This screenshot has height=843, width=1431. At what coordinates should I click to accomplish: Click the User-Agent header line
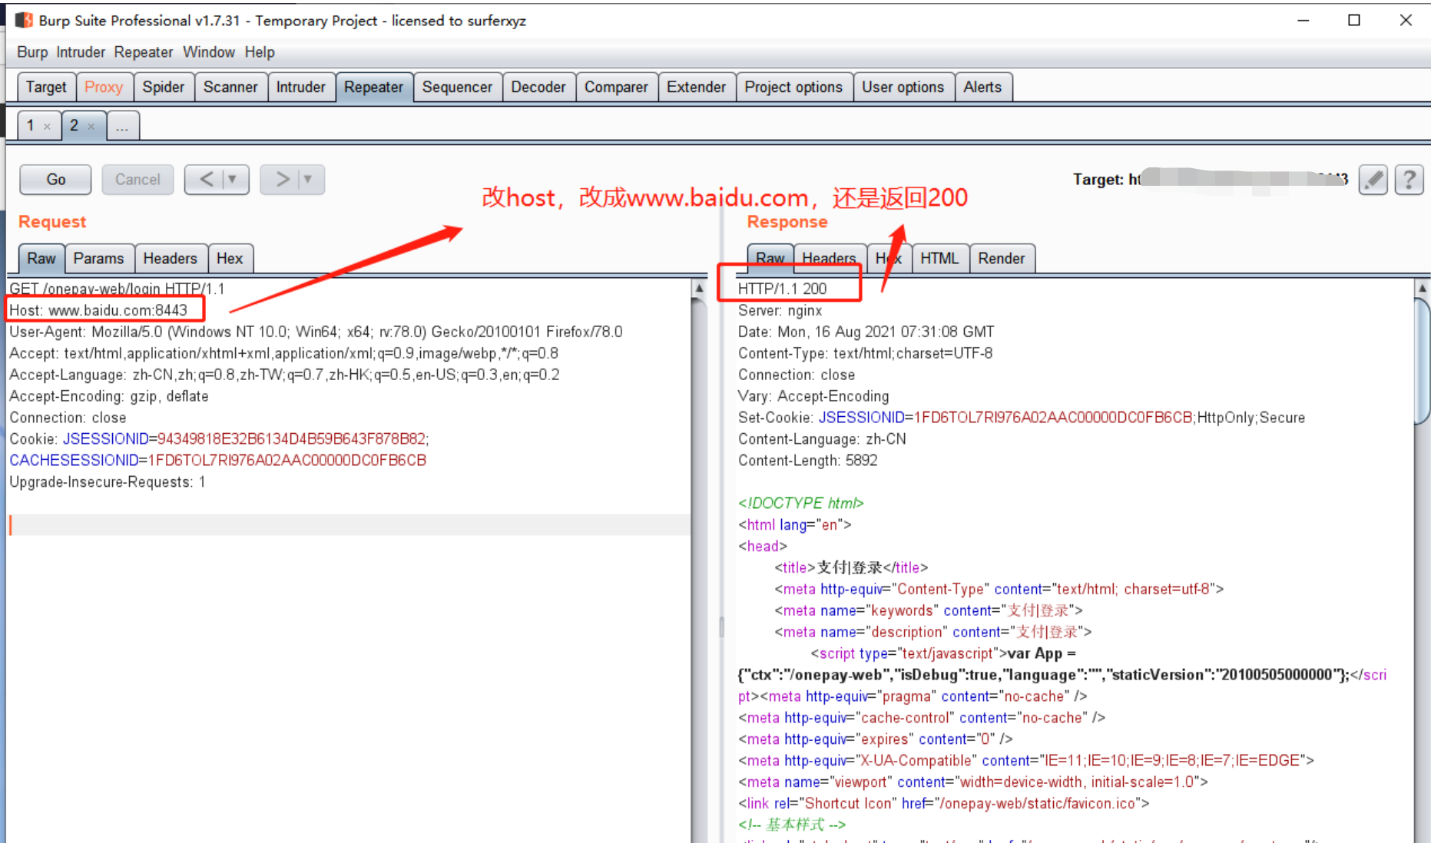tap(316, 332)
